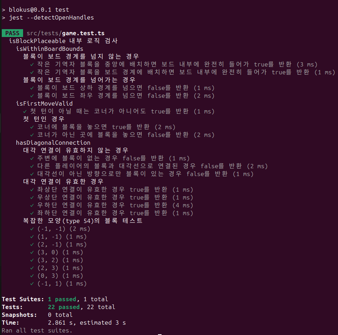Viewport: 338px width, 335px height.
Task: Click the green '22 passed' tests count
Action: tap(64, 307)
